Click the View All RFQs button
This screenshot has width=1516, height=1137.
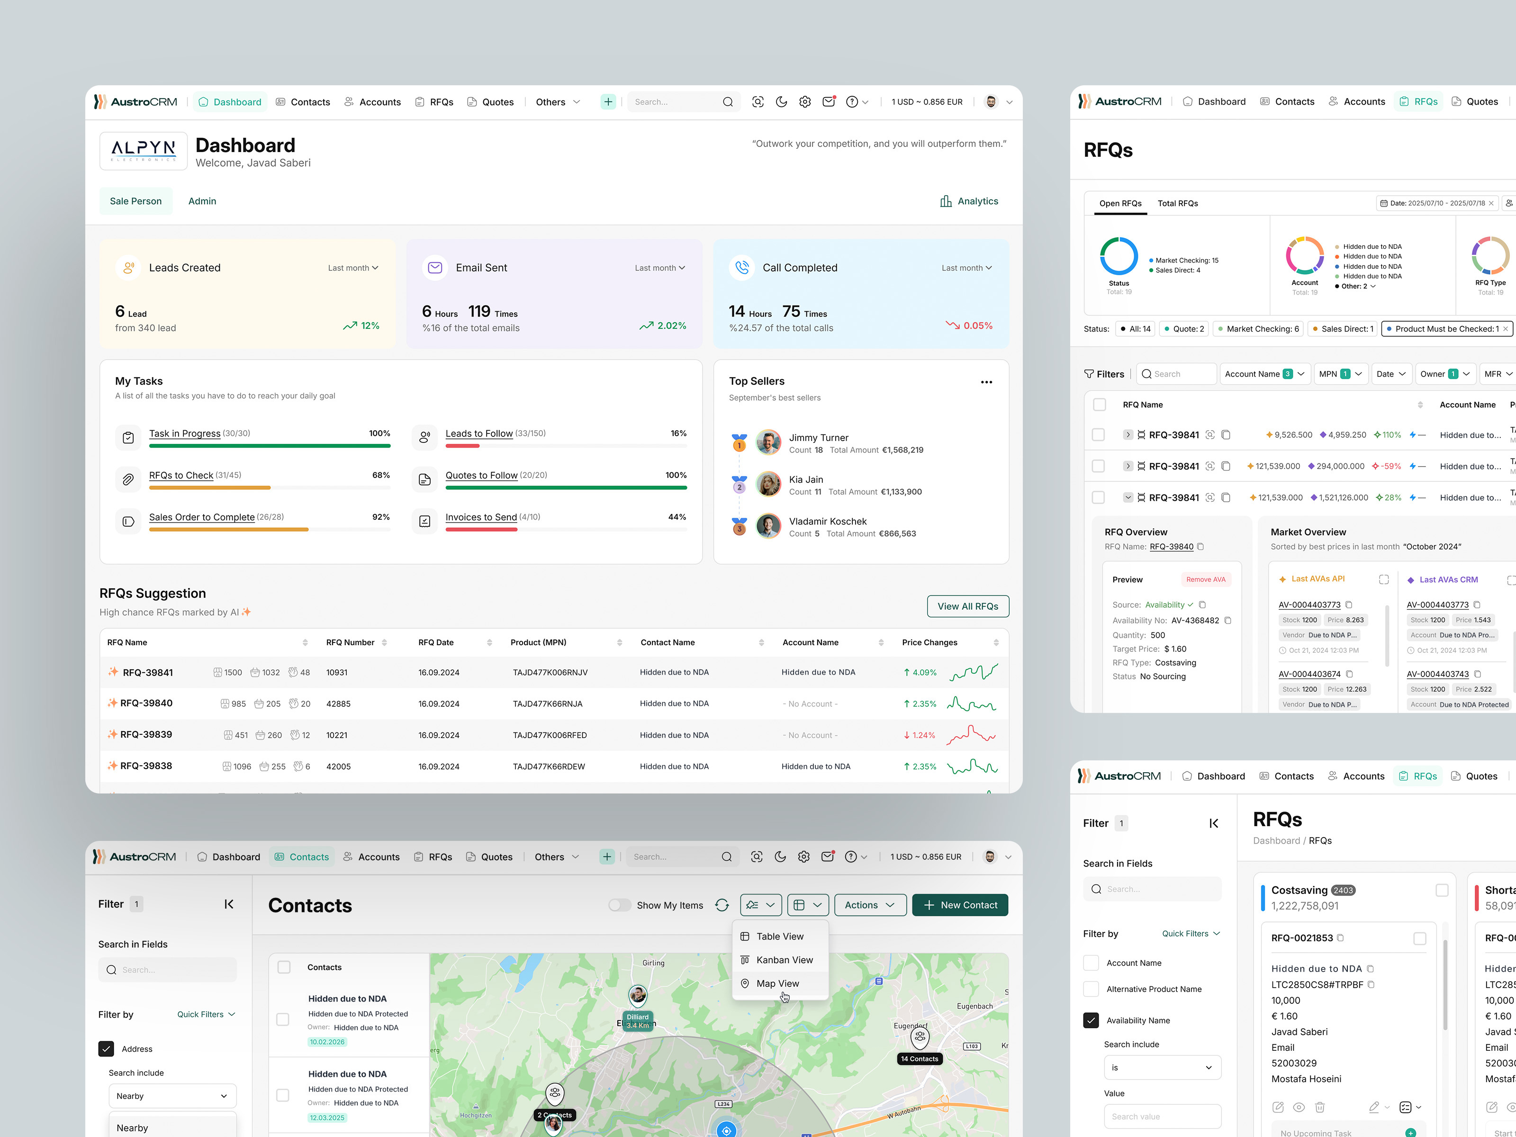point(968,606)
